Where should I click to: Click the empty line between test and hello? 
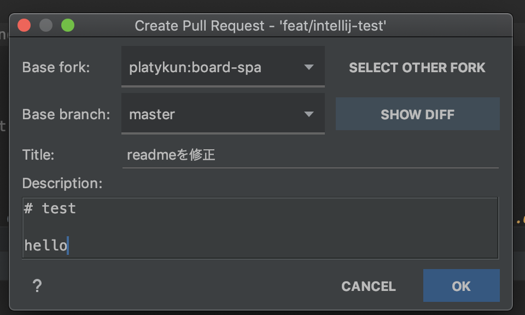click(260, 227)
